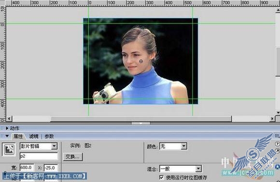Select the woman photo instance on stage
The height and width of the screenshot is (182, 280).
[x=140, y=61]
